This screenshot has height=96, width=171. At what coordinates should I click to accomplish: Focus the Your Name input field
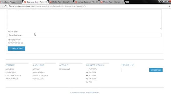(85, 35)
